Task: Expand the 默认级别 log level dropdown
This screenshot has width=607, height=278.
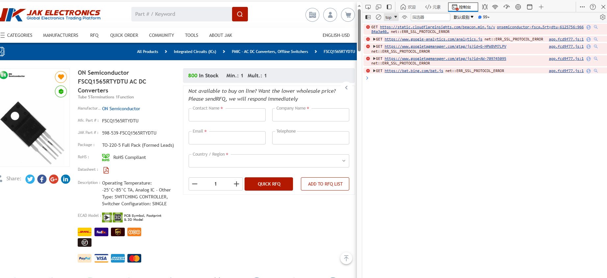Action: point(463,17)
